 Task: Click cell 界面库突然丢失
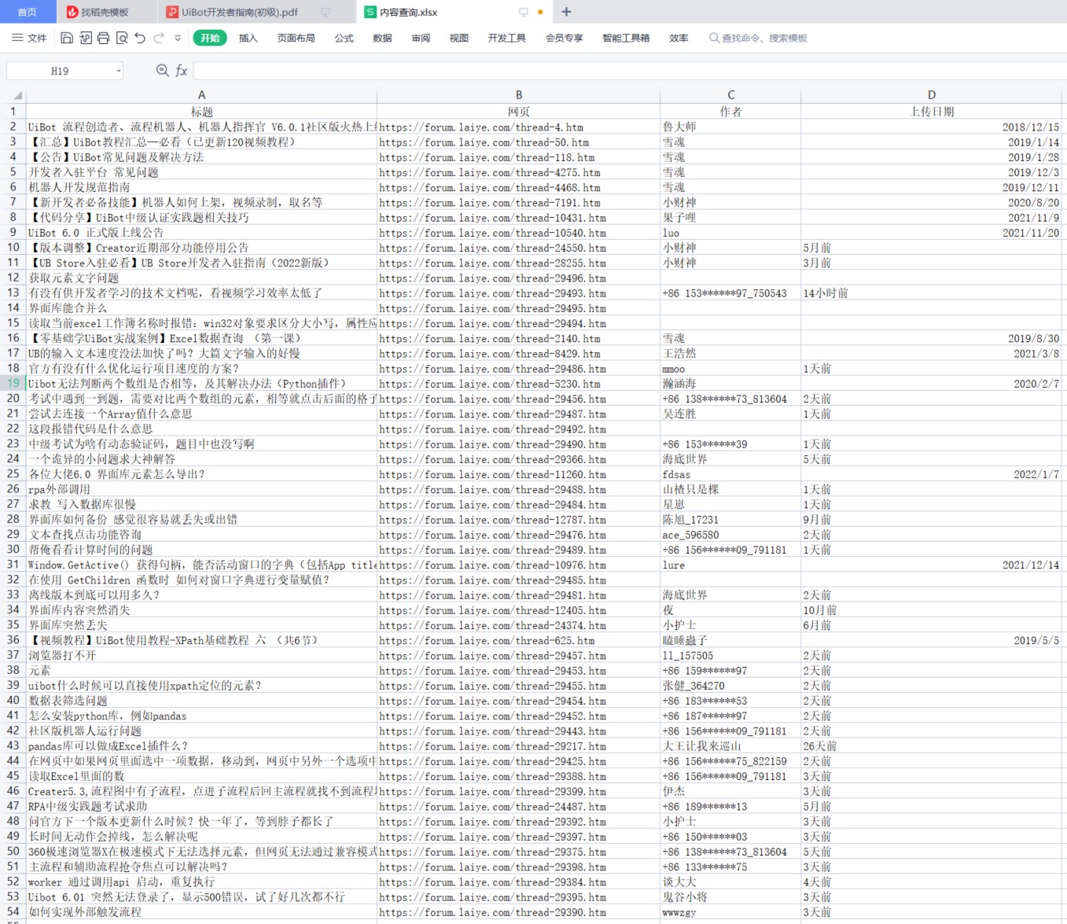201,625
